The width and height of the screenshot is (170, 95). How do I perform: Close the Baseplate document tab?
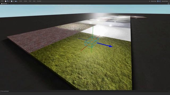click(x=8, y=3)
